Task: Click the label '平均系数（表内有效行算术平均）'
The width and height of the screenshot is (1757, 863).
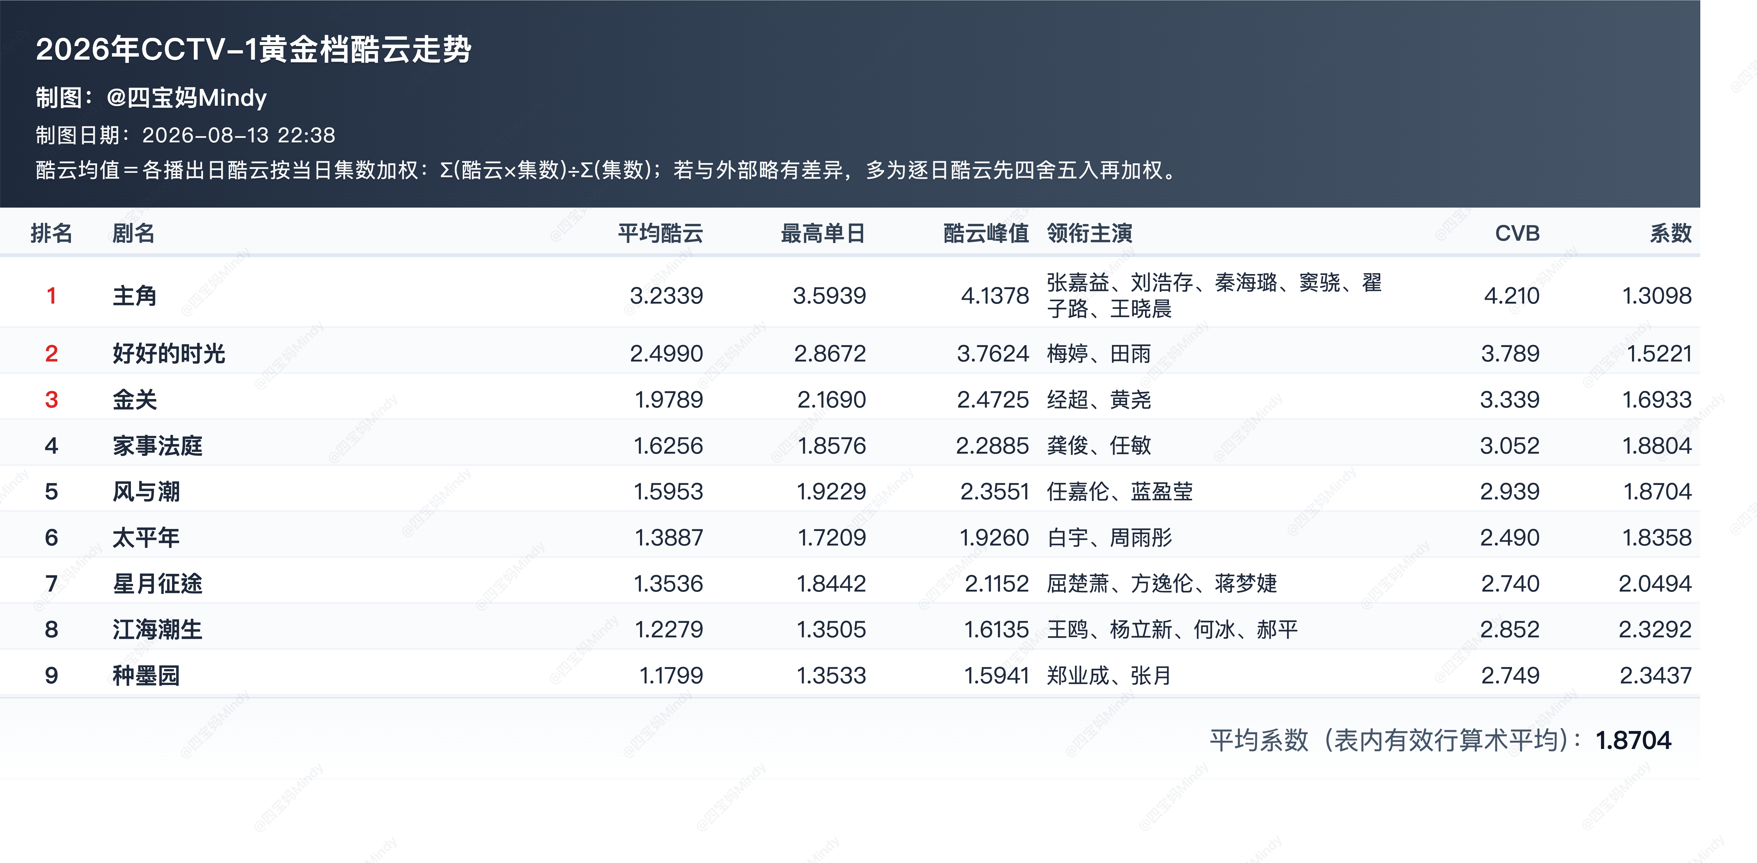Action: tap(1396, 740)
